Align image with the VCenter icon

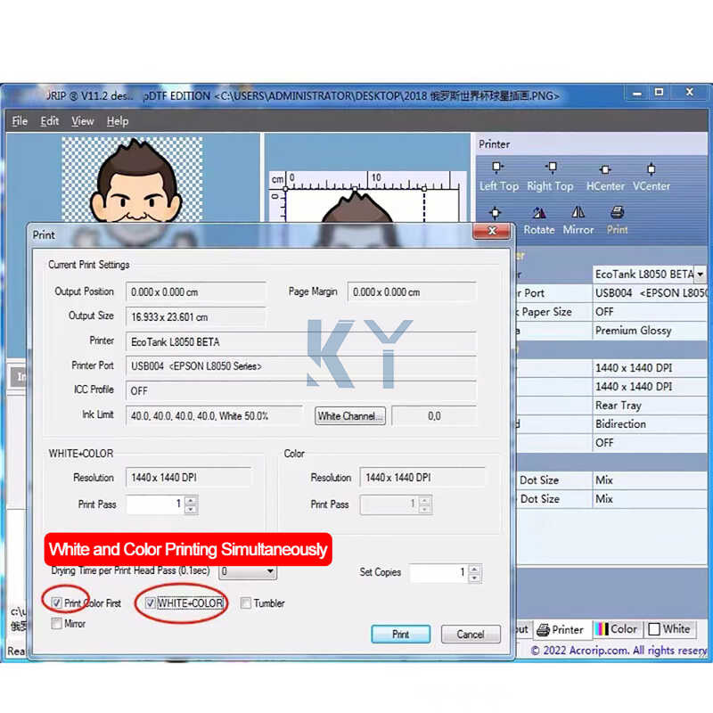(651, 168)
